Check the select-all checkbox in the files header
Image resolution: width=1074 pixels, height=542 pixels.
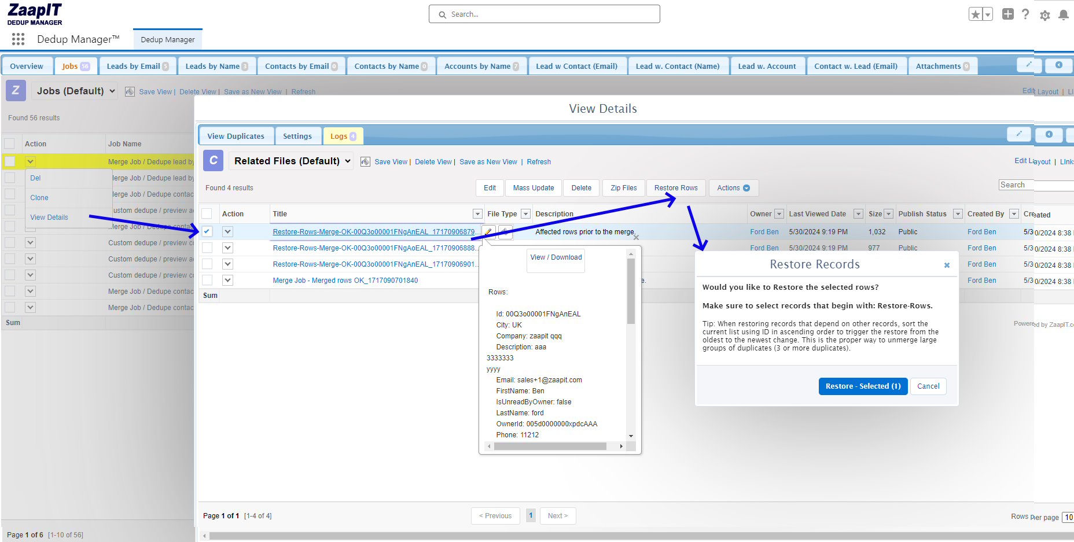[x=207, y=213]
